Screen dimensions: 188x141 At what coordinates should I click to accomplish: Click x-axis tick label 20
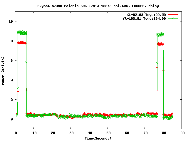tap(53, 133)
